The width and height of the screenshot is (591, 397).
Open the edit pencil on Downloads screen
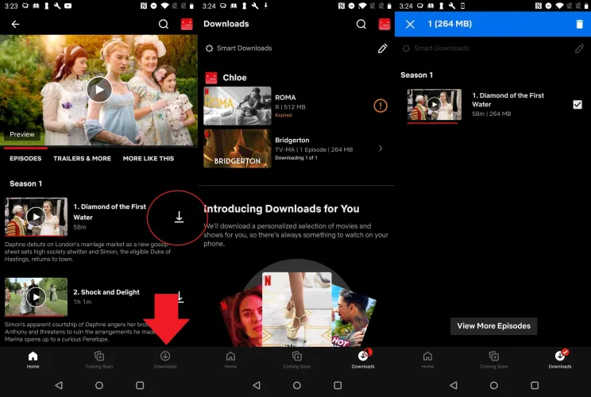point(382,48)
